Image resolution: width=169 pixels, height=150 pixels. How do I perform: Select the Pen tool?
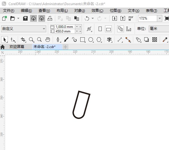click(x=58, y=40)
